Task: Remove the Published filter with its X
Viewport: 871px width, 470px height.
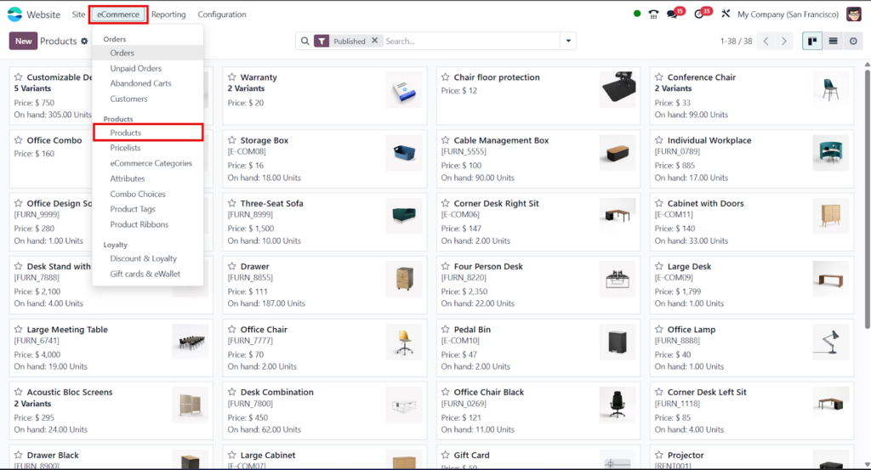Action: [375, 41]
